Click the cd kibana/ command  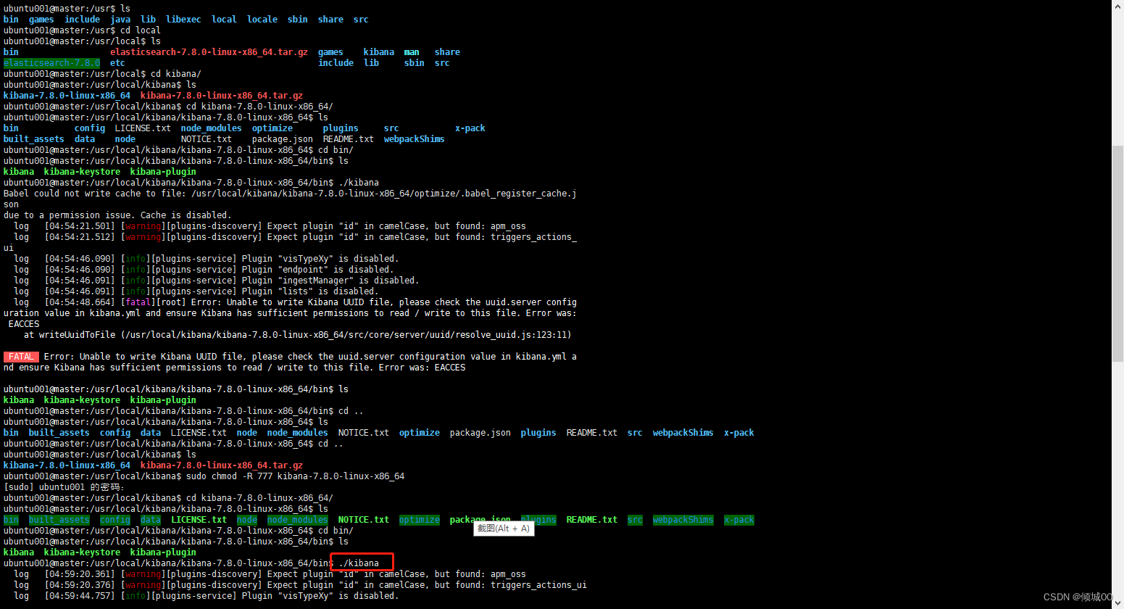click(176, 74)
